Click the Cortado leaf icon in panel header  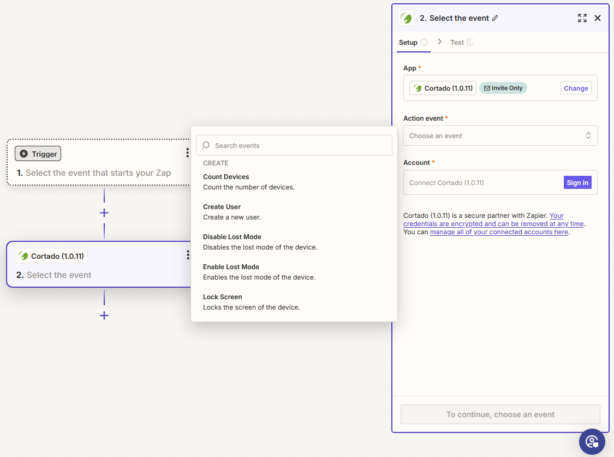406,18
